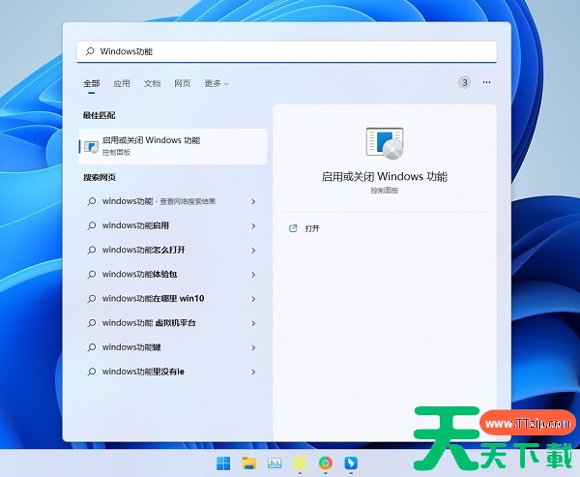580x477 pixels.
Task: Expand chevron for windows功能启用
Action: (253, 225)
